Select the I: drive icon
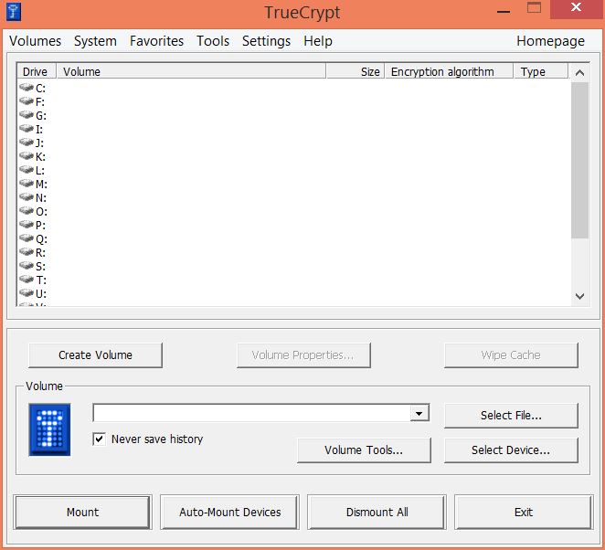 click(x=27, y=129)
